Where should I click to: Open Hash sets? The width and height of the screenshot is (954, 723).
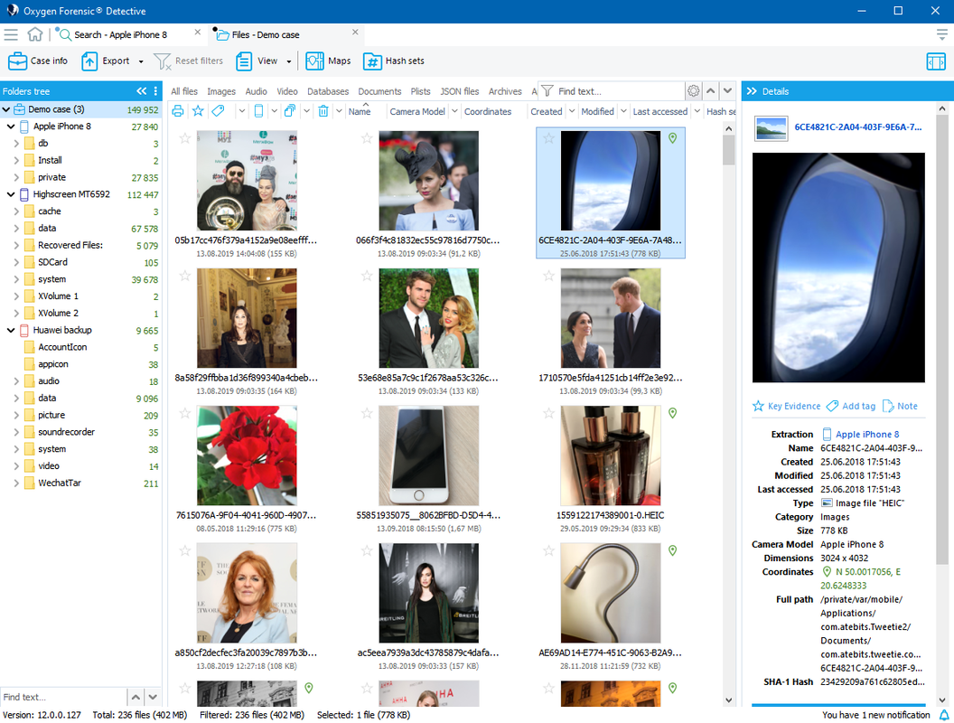(x=394, y=61)
